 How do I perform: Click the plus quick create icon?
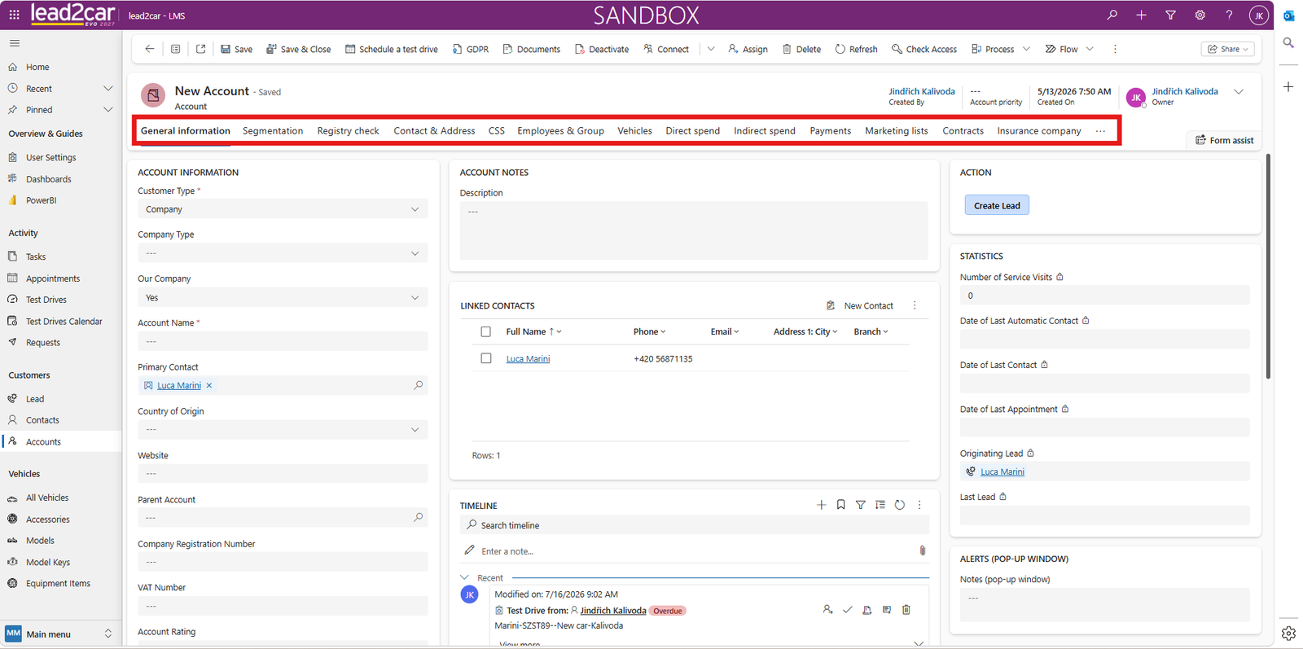pos(1141,15)
